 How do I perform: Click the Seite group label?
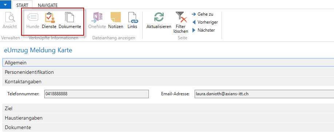[182, 38]
